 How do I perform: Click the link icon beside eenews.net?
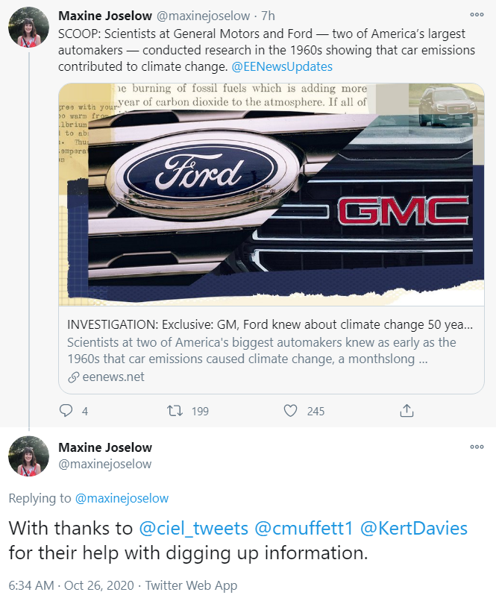(x=73, y=377)
